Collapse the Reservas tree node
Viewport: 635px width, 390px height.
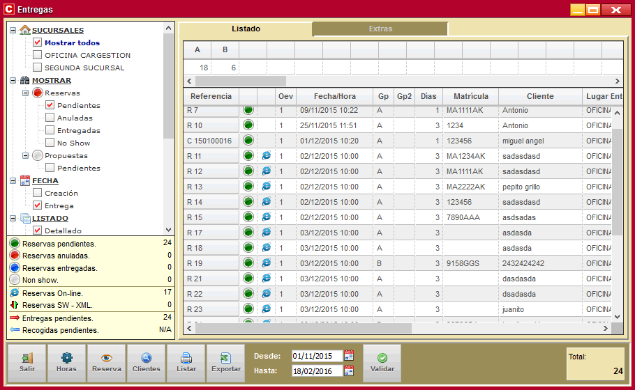[x=26, y=93]
